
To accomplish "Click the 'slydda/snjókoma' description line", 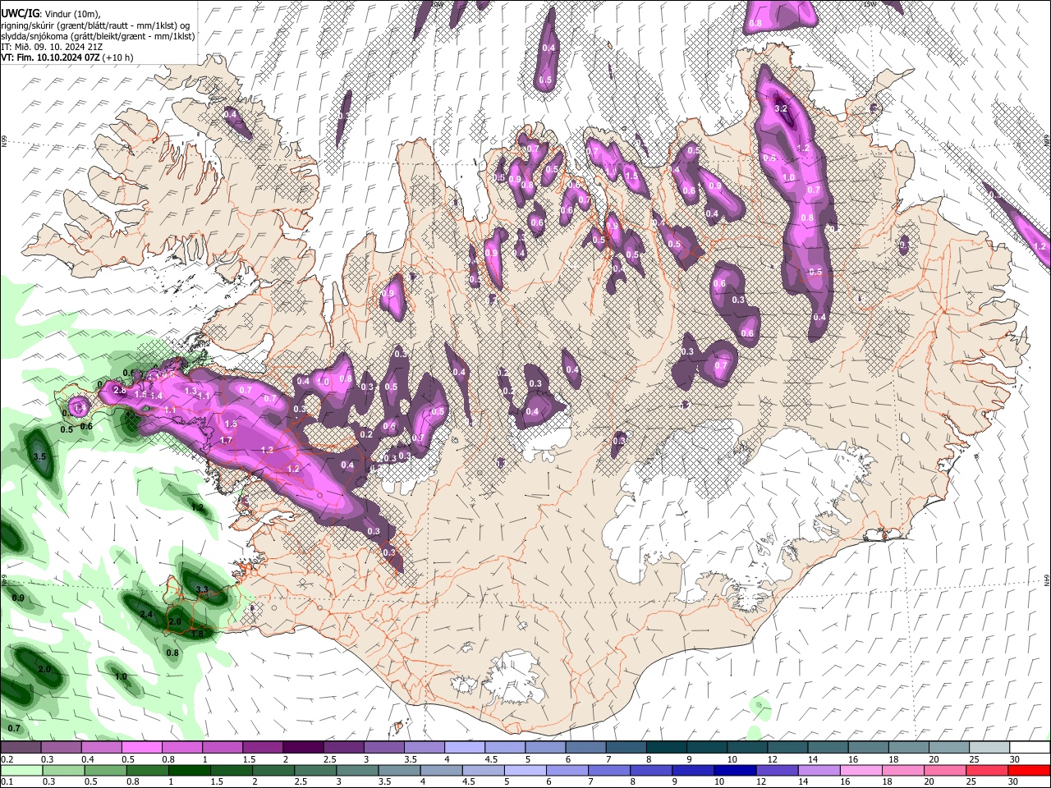I will (x=98, y=36).
